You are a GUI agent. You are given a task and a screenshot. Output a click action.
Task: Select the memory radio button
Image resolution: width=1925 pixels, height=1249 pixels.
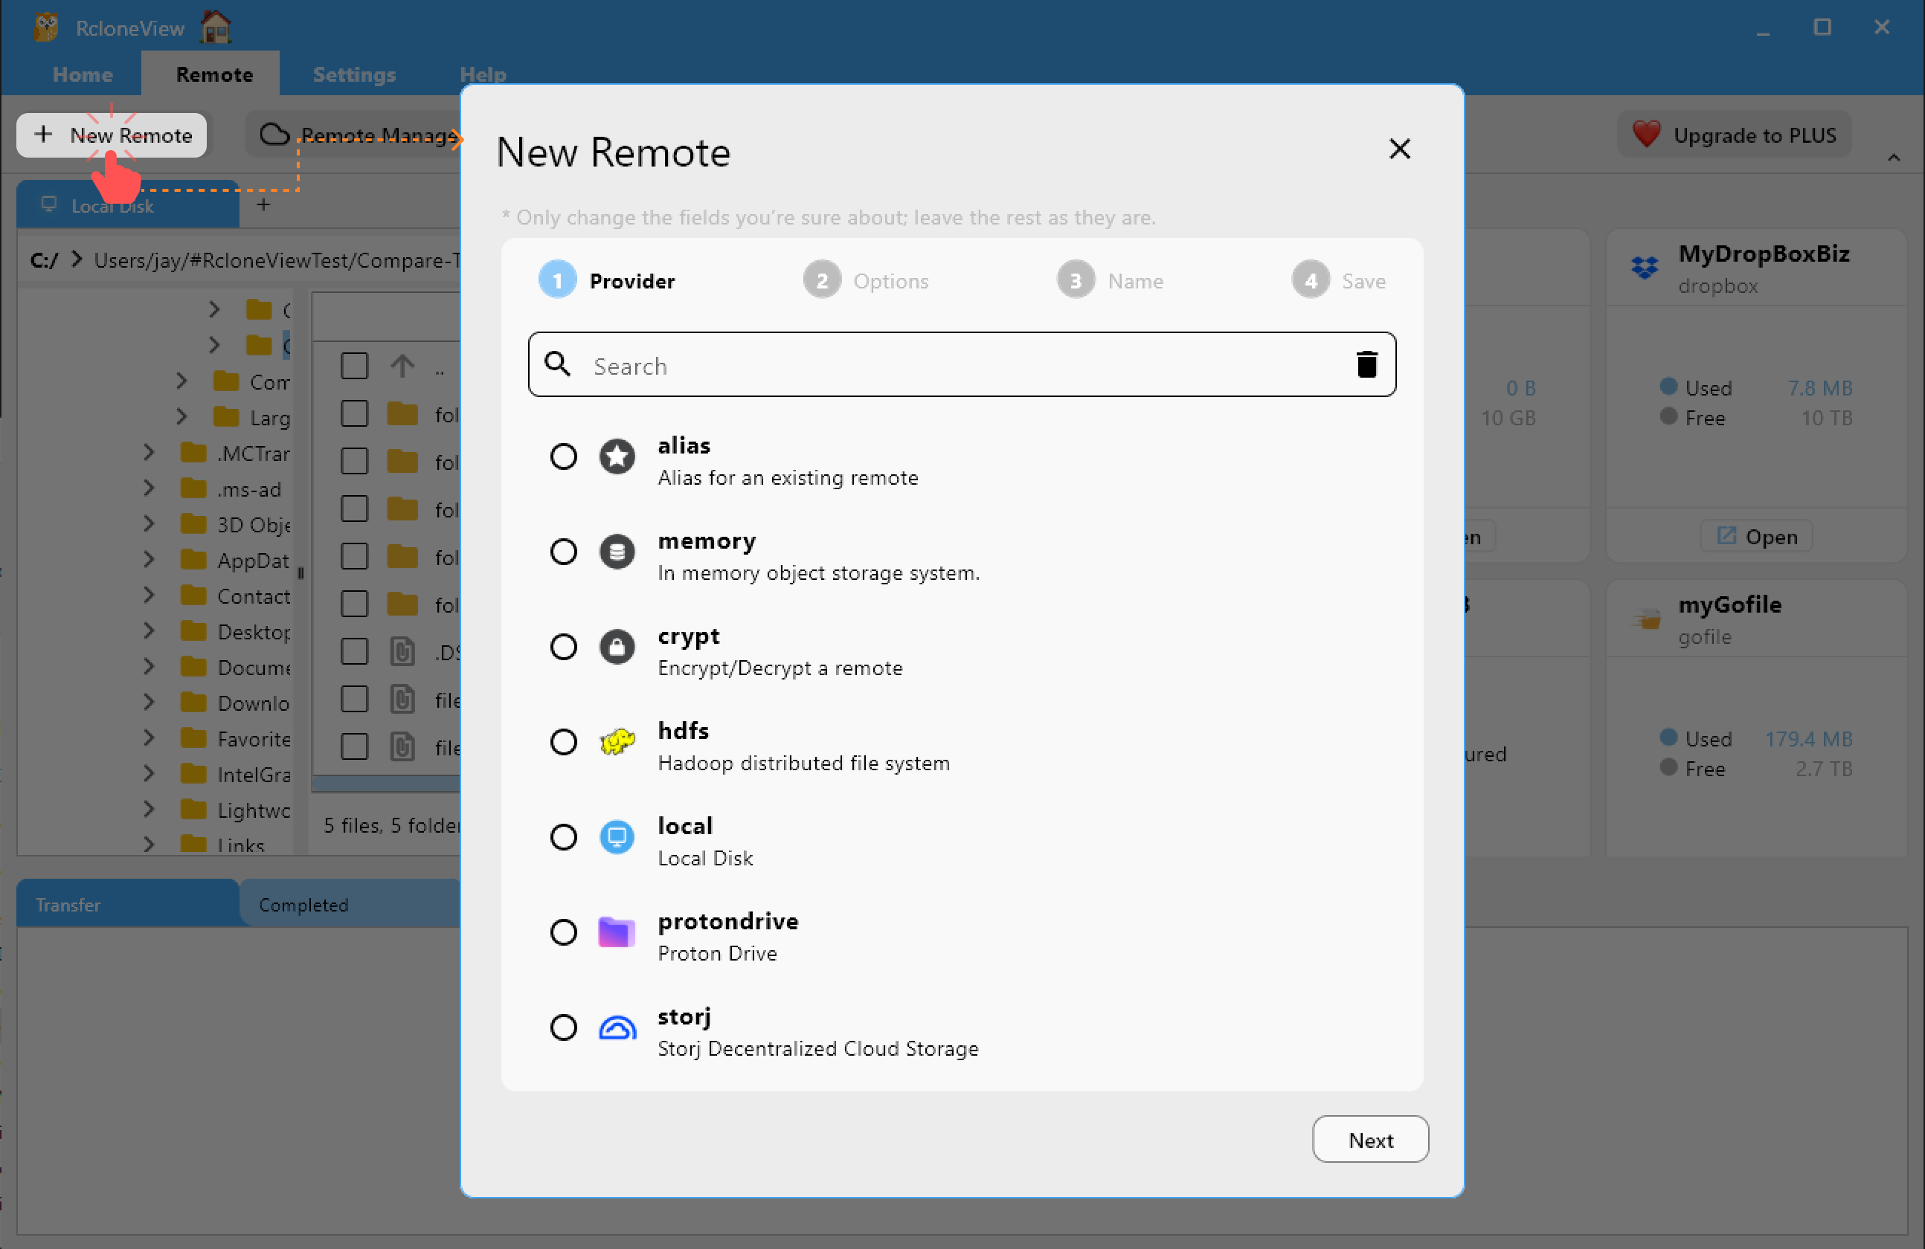(x=564, y=552)
